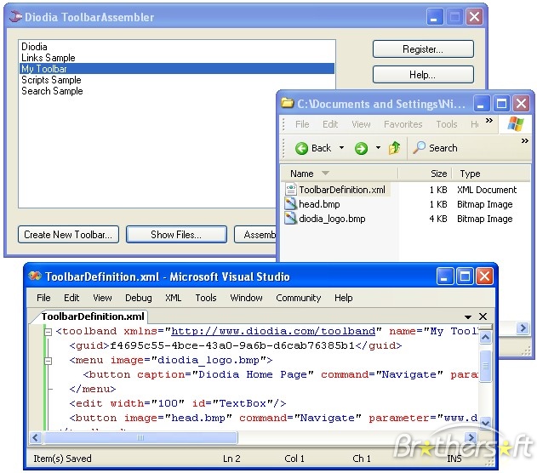Click the editor vertical scrollbar thumb
The image size is (537, 473).
(x=485, y=366)
